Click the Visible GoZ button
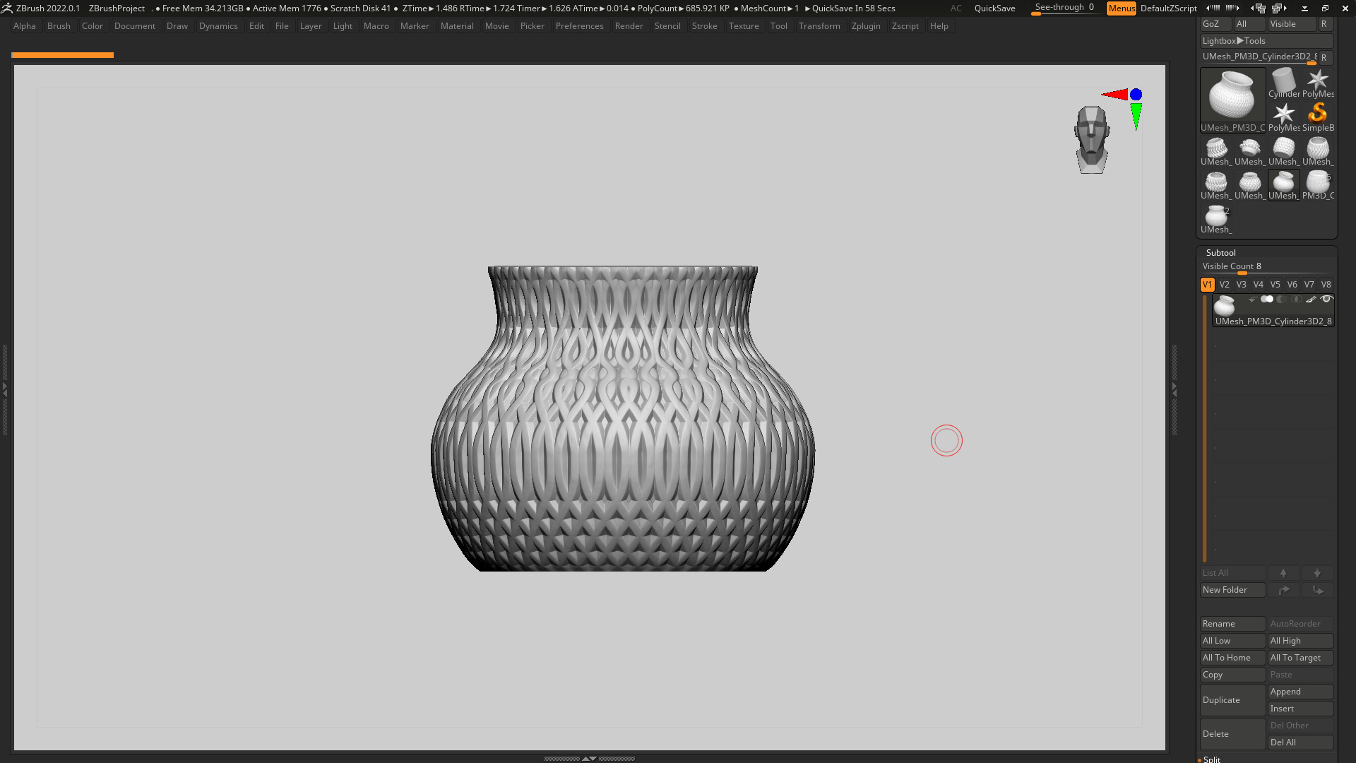This screenshot has height=763, width=1356. [1292, 24]
